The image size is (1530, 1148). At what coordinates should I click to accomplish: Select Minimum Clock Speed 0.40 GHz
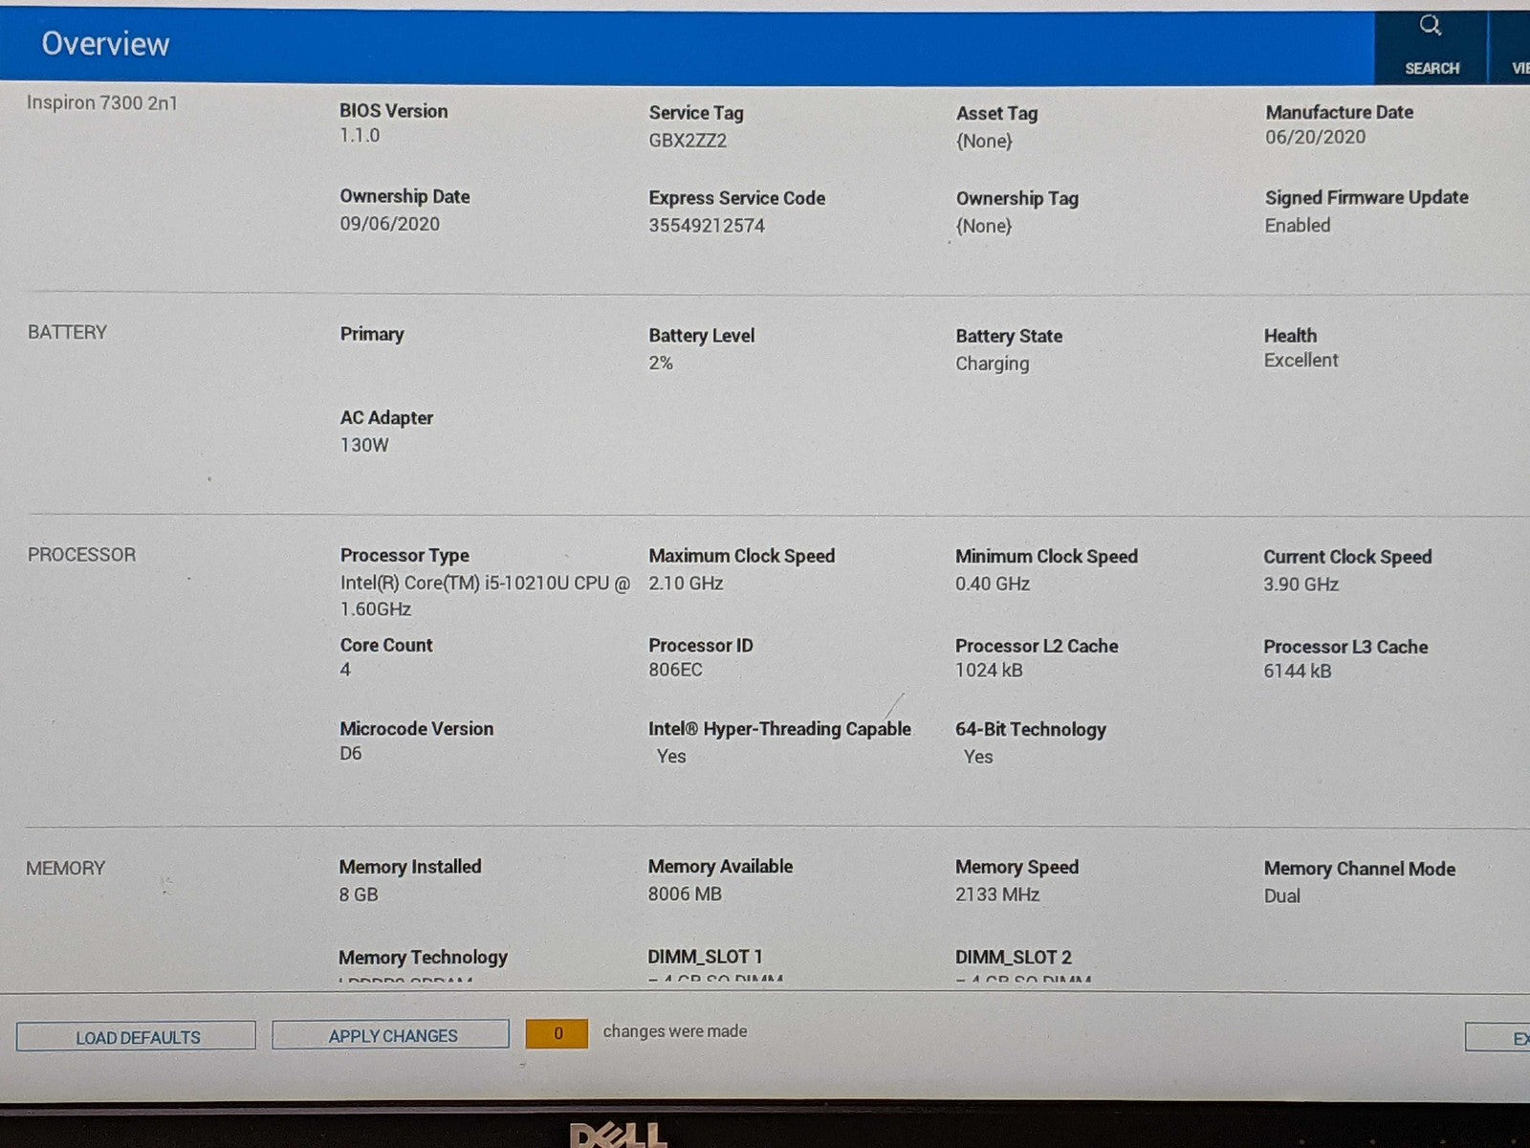pyautogui.click(x=992, y=584)
